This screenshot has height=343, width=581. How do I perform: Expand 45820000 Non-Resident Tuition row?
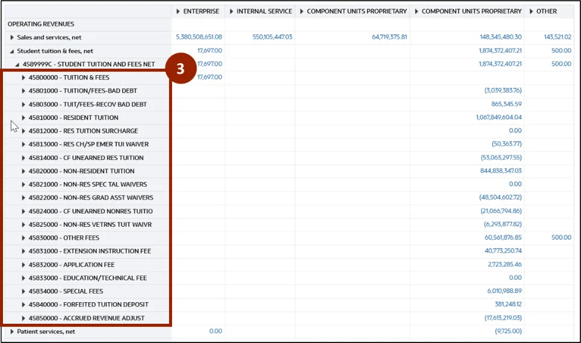23,171
